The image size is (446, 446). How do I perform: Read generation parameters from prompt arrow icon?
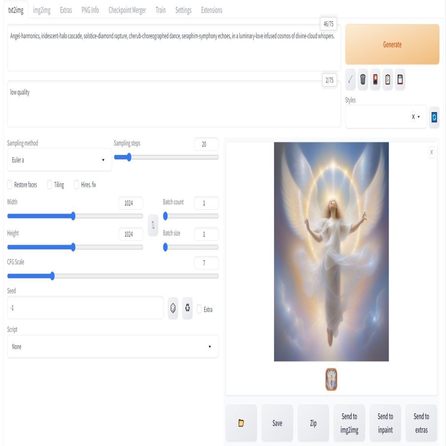point(350,79)
